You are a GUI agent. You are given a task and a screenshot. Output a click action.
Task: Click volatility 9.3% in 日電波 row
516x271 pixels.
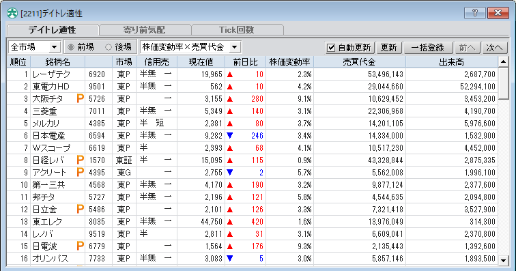(x=304, y=246)
